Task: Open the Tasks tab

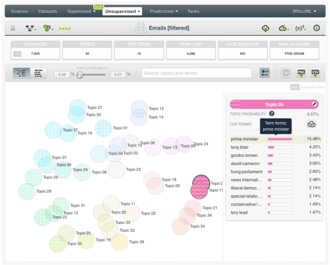Action: [193, 11]
